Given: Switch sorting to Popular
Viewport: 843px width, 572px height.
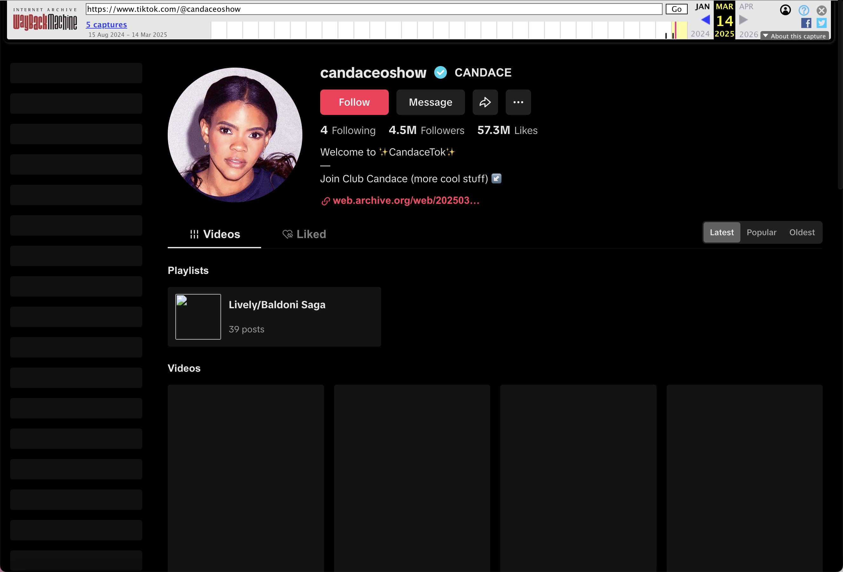Looking at the screenshot, I should point(761,232).
